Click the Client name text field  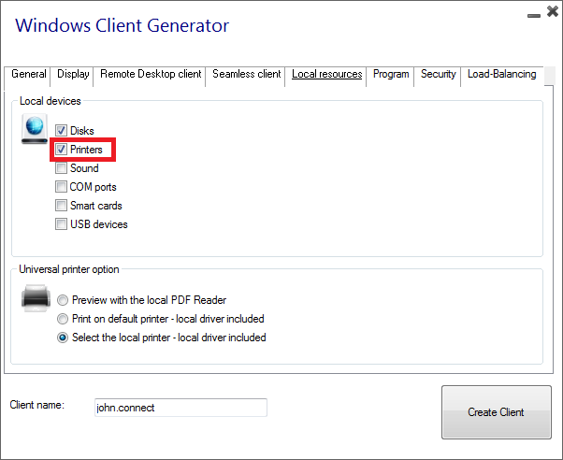[x=180, y=408]
